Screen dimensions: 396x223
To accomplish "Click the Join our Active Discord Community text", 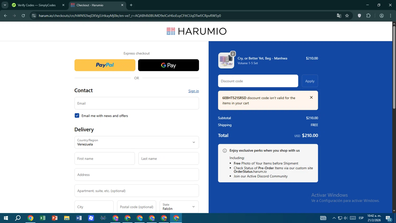I will click(261, 176).
